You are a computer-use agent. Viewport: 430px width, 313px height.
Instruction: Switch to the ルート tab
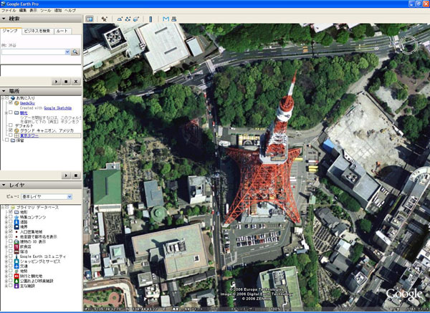pos(62,31)
